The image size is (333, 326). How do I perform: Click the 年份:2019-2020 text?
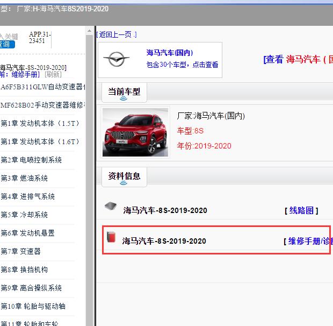click(x=204, y=146)
